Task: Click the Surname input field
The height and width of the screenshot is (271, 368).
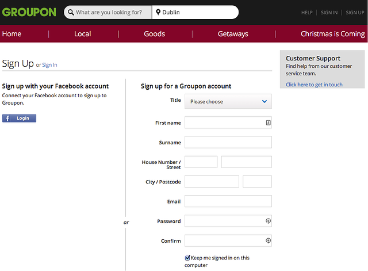Action: coord(228,142)
